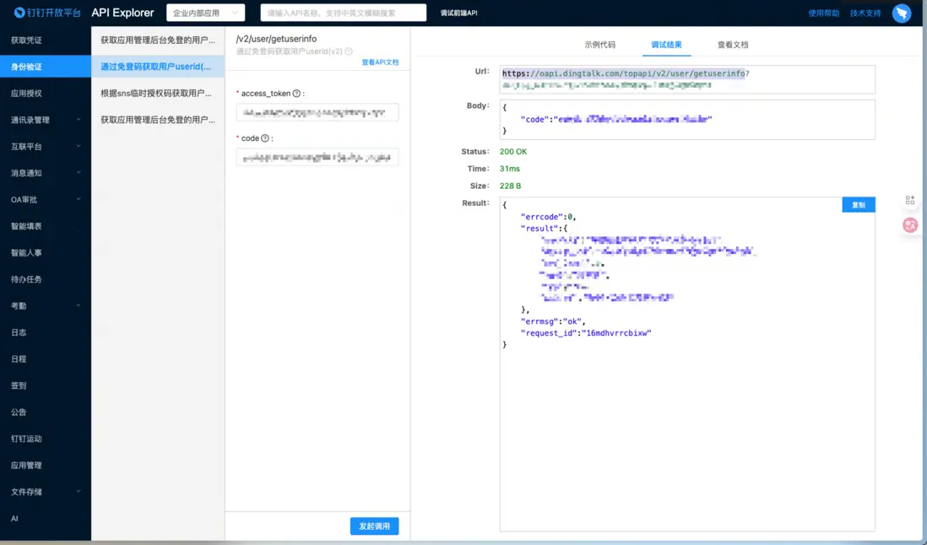The width and height of the screenshot is (927, 545).
Task: Expand the 消息通知 sidebar section
Action: (x=46, y=173)
